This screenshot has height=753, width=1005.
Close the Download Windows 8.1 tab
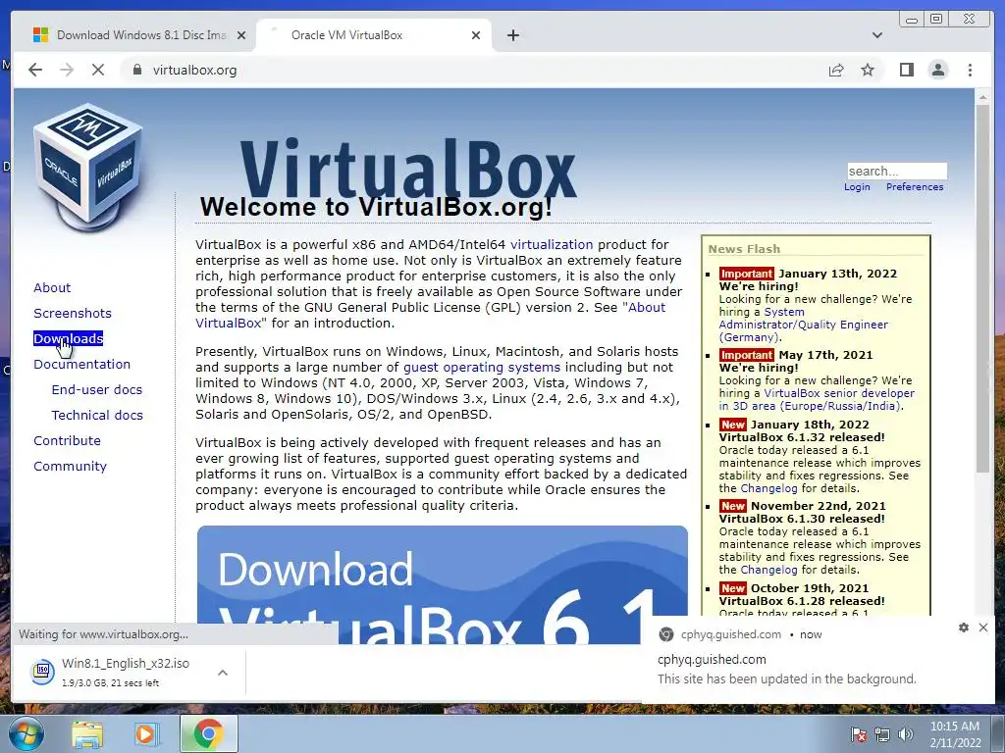(241, 35)
